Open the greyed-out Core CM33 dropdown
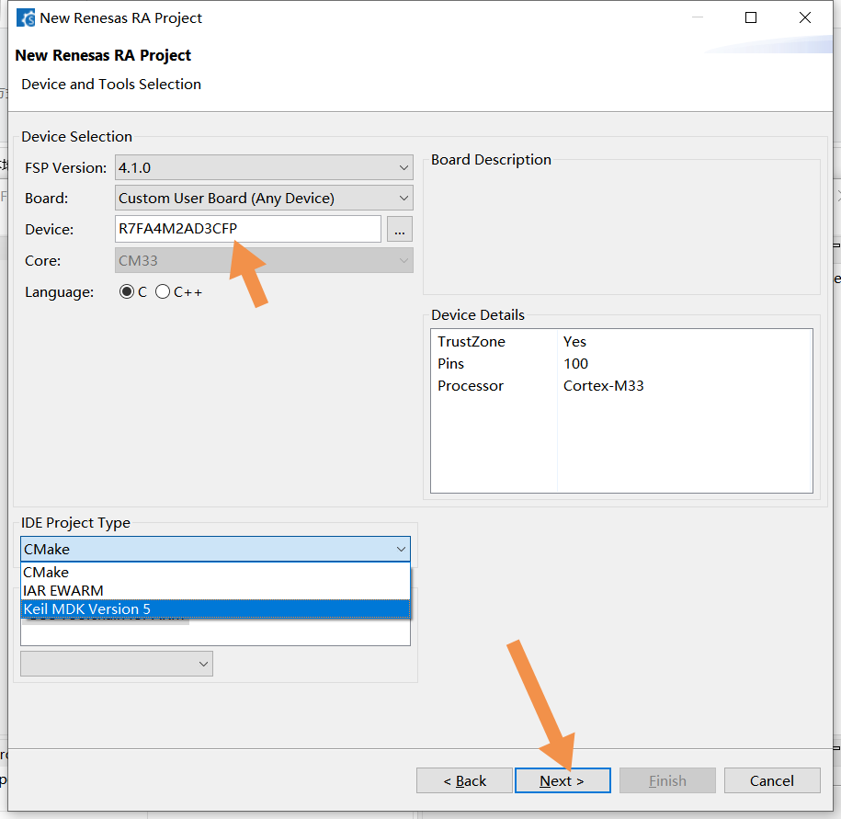This screenshot has height=819, width=841. tap(264, 261)
